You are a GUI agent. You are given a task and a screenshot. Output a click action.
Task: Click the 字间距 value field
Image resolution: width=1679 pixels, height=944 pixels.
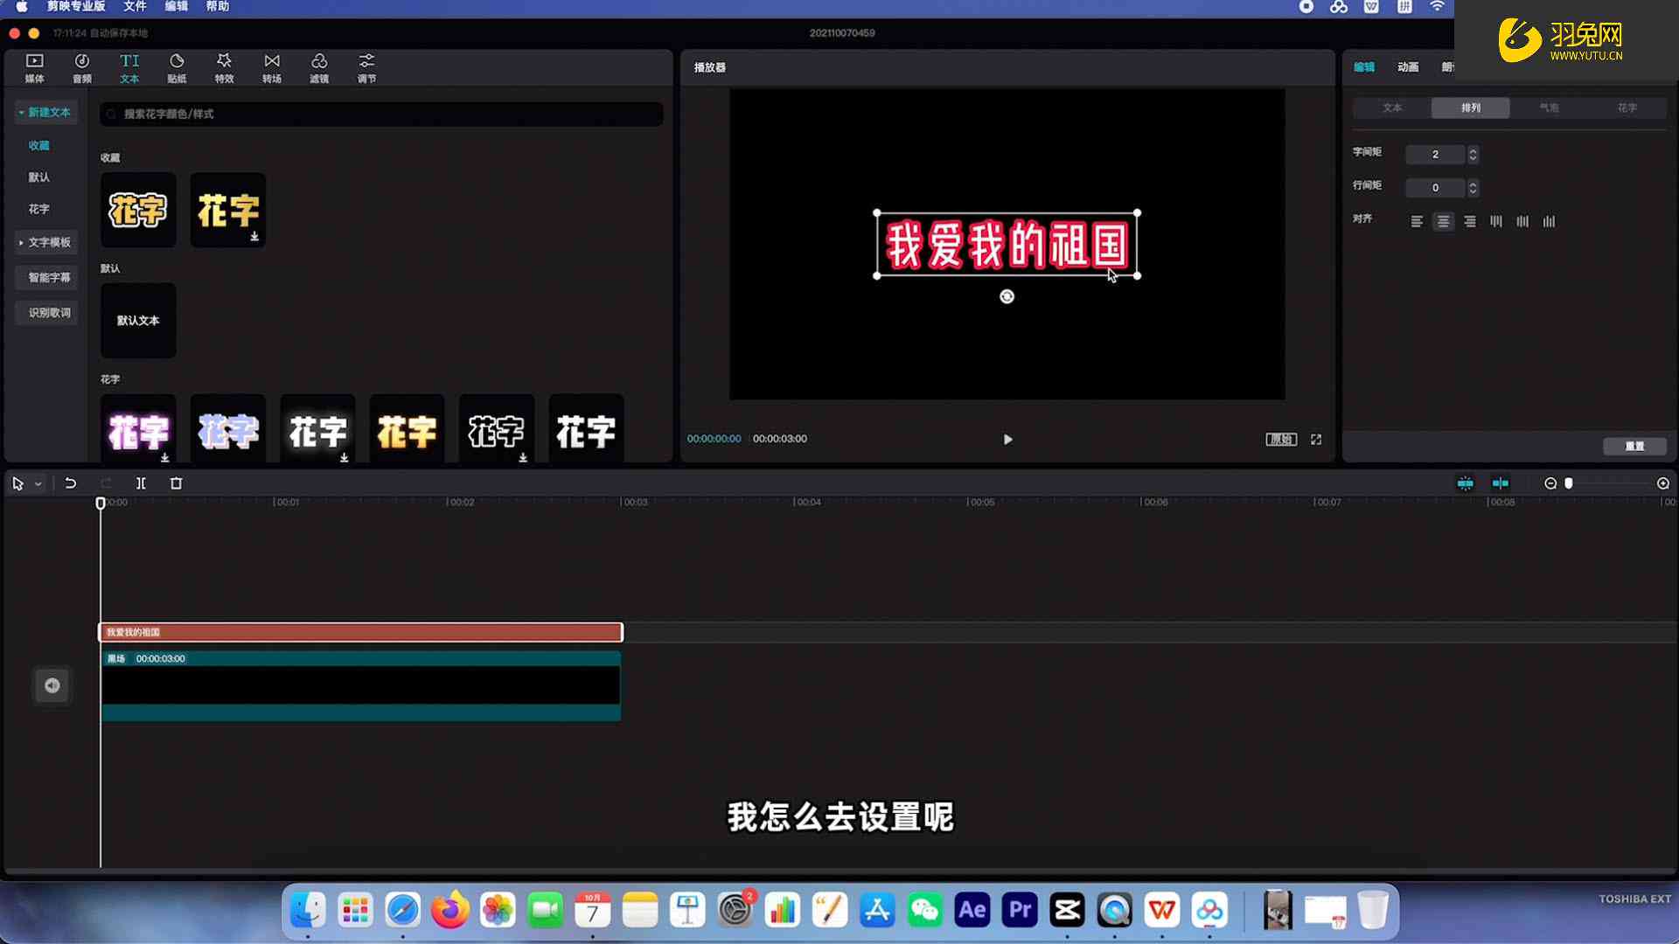click(x=1435, y=155)
